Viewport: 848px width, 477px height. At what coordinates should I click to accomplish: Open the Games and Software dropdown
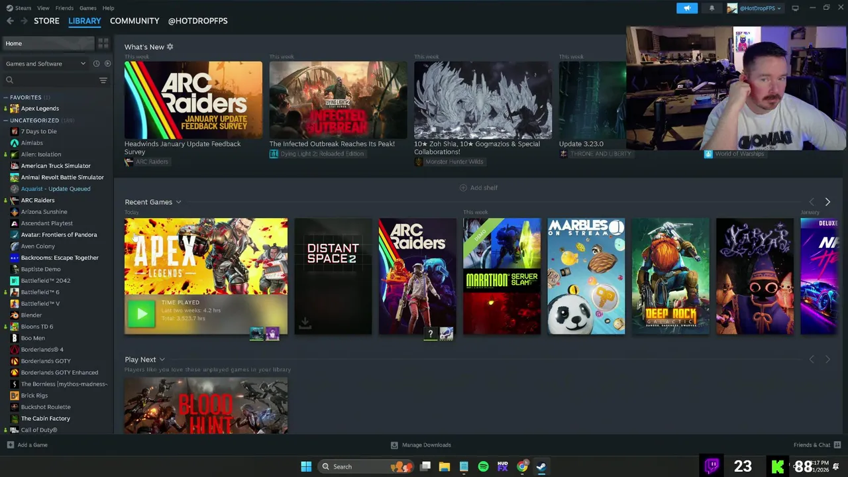coord(45,64)
